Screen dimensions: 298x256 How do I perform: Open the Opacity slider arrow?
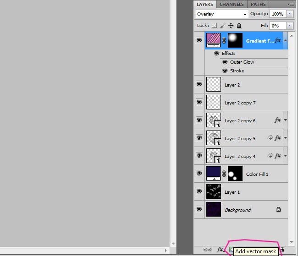click(x=289, y=14)
